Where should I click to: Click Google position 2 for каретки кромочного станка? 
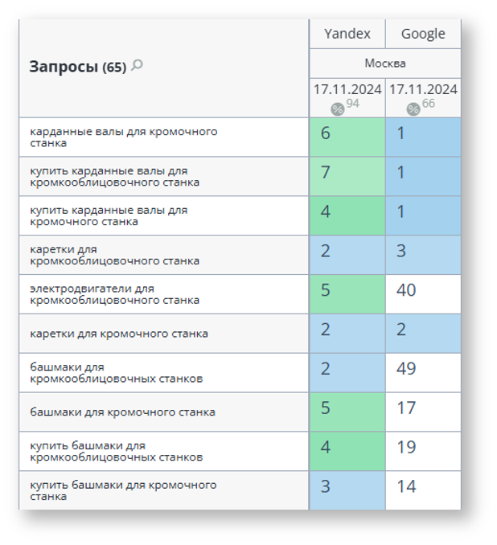point(423,334)
